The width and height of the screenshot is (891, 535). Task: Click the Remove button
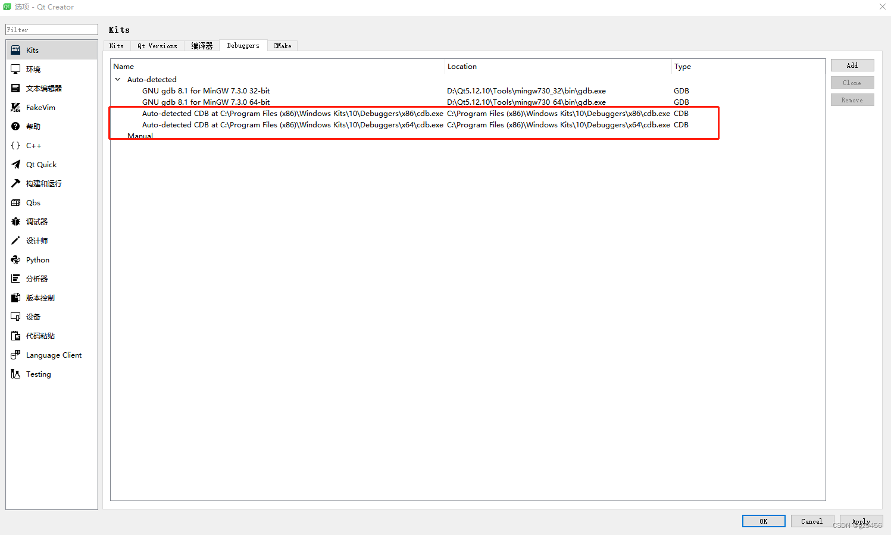tap(852, 100)
